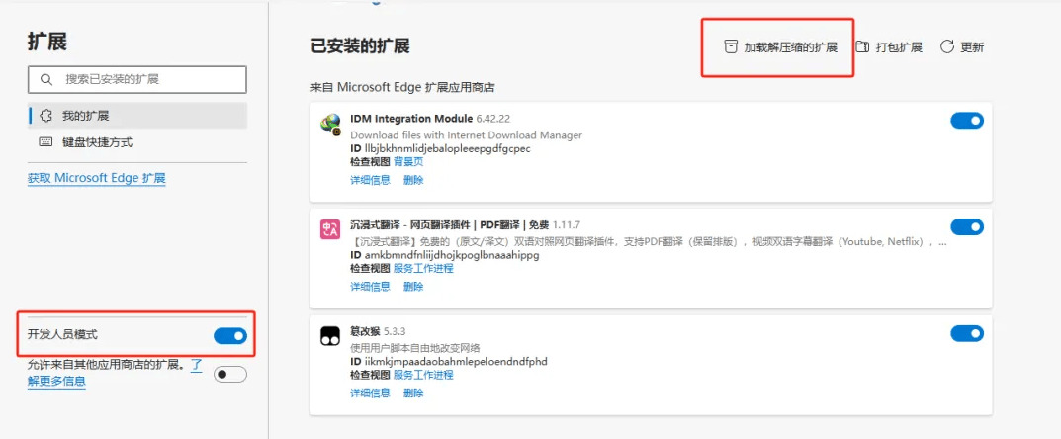Click 删除 for 沉浸式翻译
This screenshot has width=1061, height=439.
click(x=413, y=287)
